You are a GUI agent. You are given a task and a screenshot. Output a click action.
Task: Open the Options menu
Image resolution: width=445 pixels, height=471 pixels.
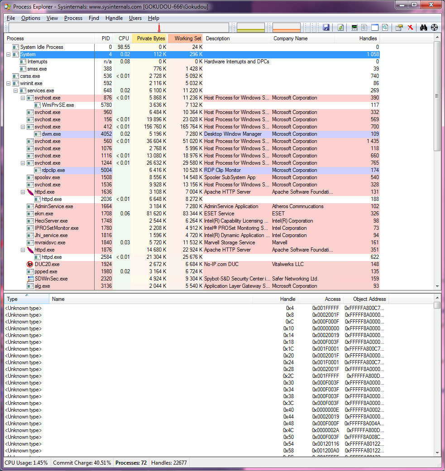click(x=31, y=18)
